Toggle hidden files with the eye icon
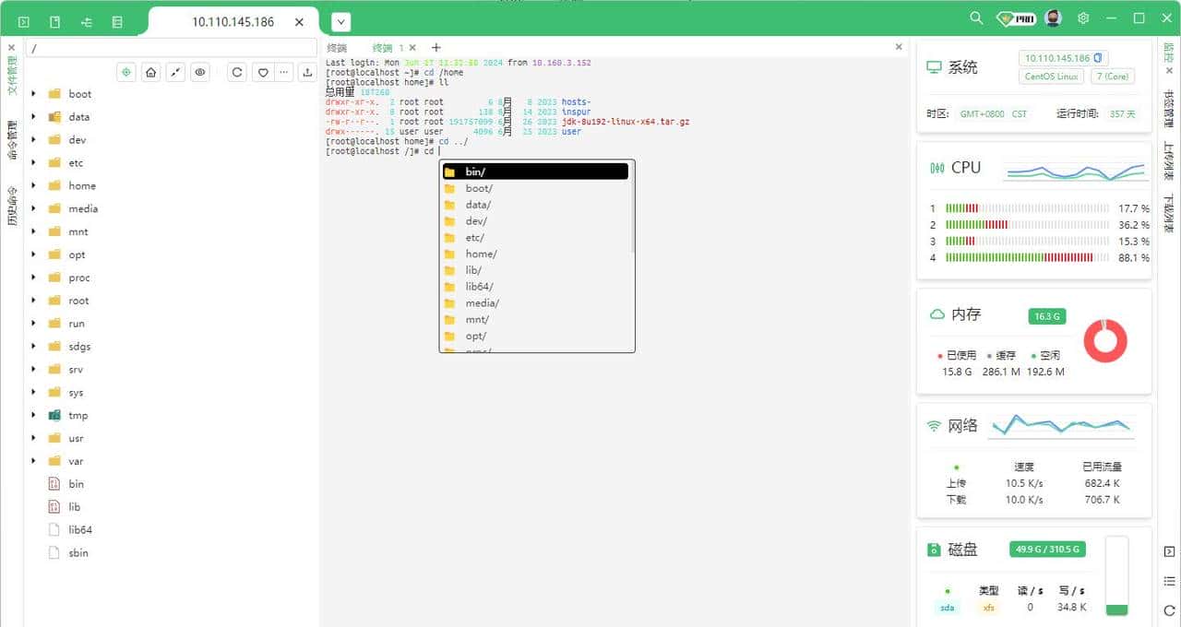This screenshot has width=1181, height=627. tap(199, 72)
